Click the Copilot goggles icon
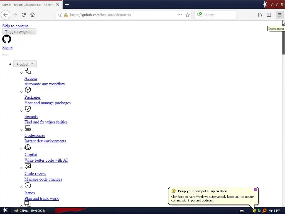The image size is (285, 214). (28, 147)
